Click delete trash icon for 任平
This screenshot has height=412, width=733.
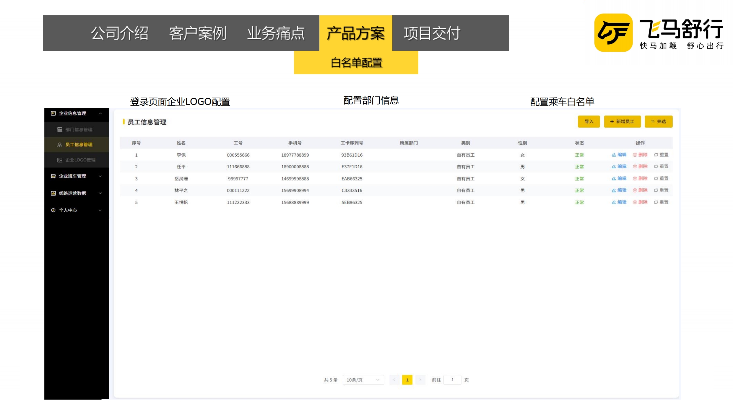coord(635,167)
